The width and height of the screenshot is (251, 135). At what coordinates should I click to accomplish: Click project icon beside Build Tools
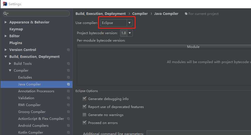(x=68, y=64)
